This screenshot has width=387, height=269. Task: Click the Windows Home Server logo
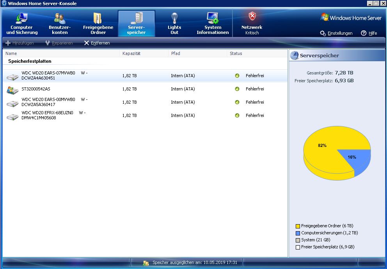pos(351,18)
